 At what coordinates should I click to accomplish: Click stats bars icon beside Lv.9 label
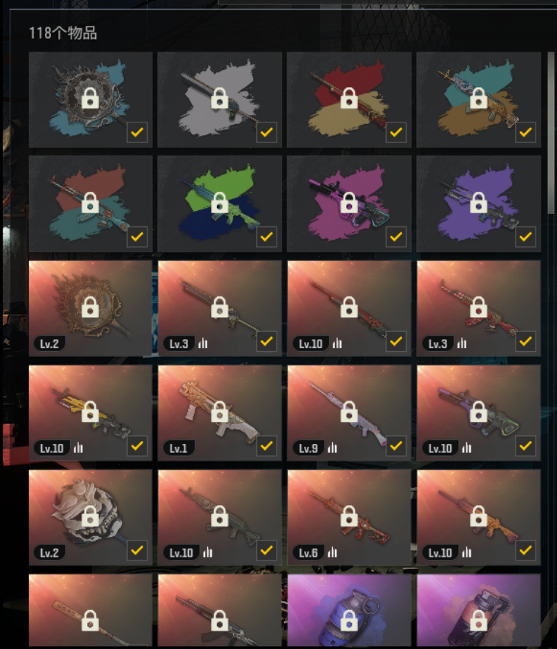pyautogui.click(x=333, y=448)
